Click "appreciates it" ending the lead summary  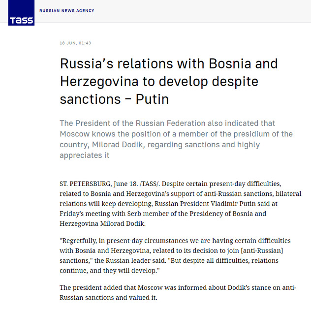pyautogui.click(x=85, y=156)
